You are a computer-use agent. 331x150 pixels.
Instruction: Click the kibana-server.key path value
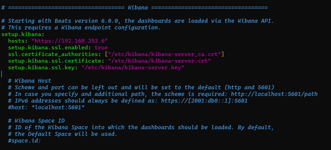coord(133,68)
